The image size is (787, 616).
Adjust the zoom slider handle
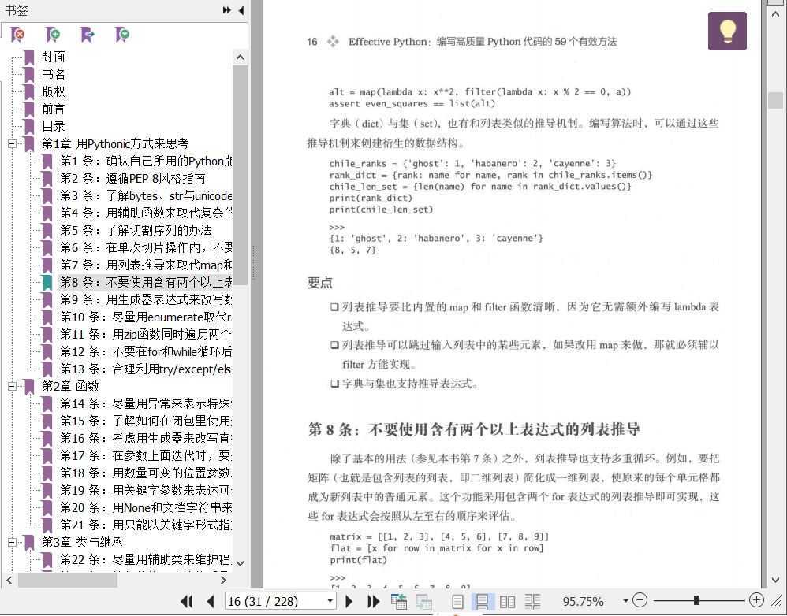696,600
